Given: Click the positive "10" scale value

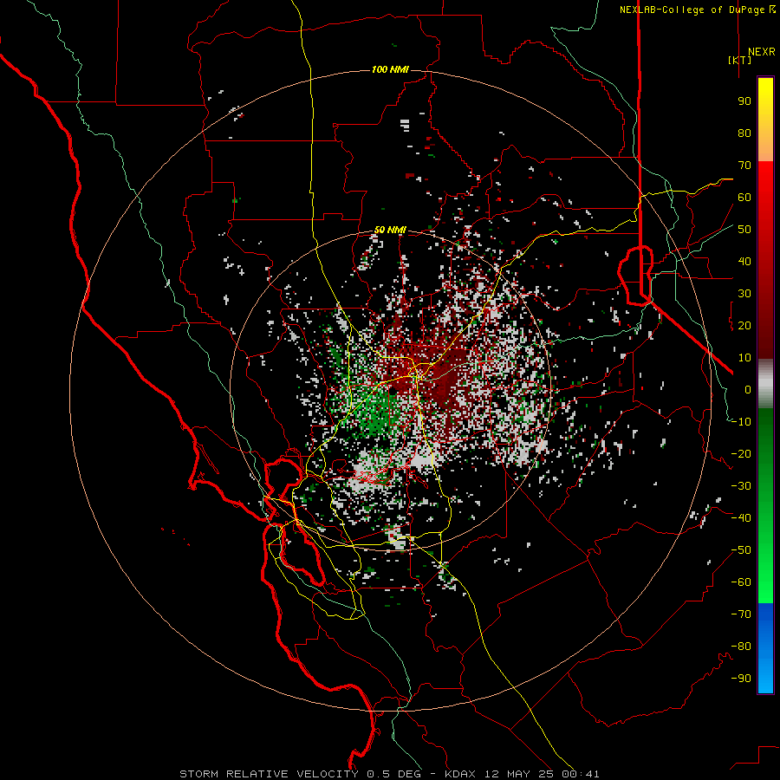Looking at the screenshot, I should coord(744,358).
